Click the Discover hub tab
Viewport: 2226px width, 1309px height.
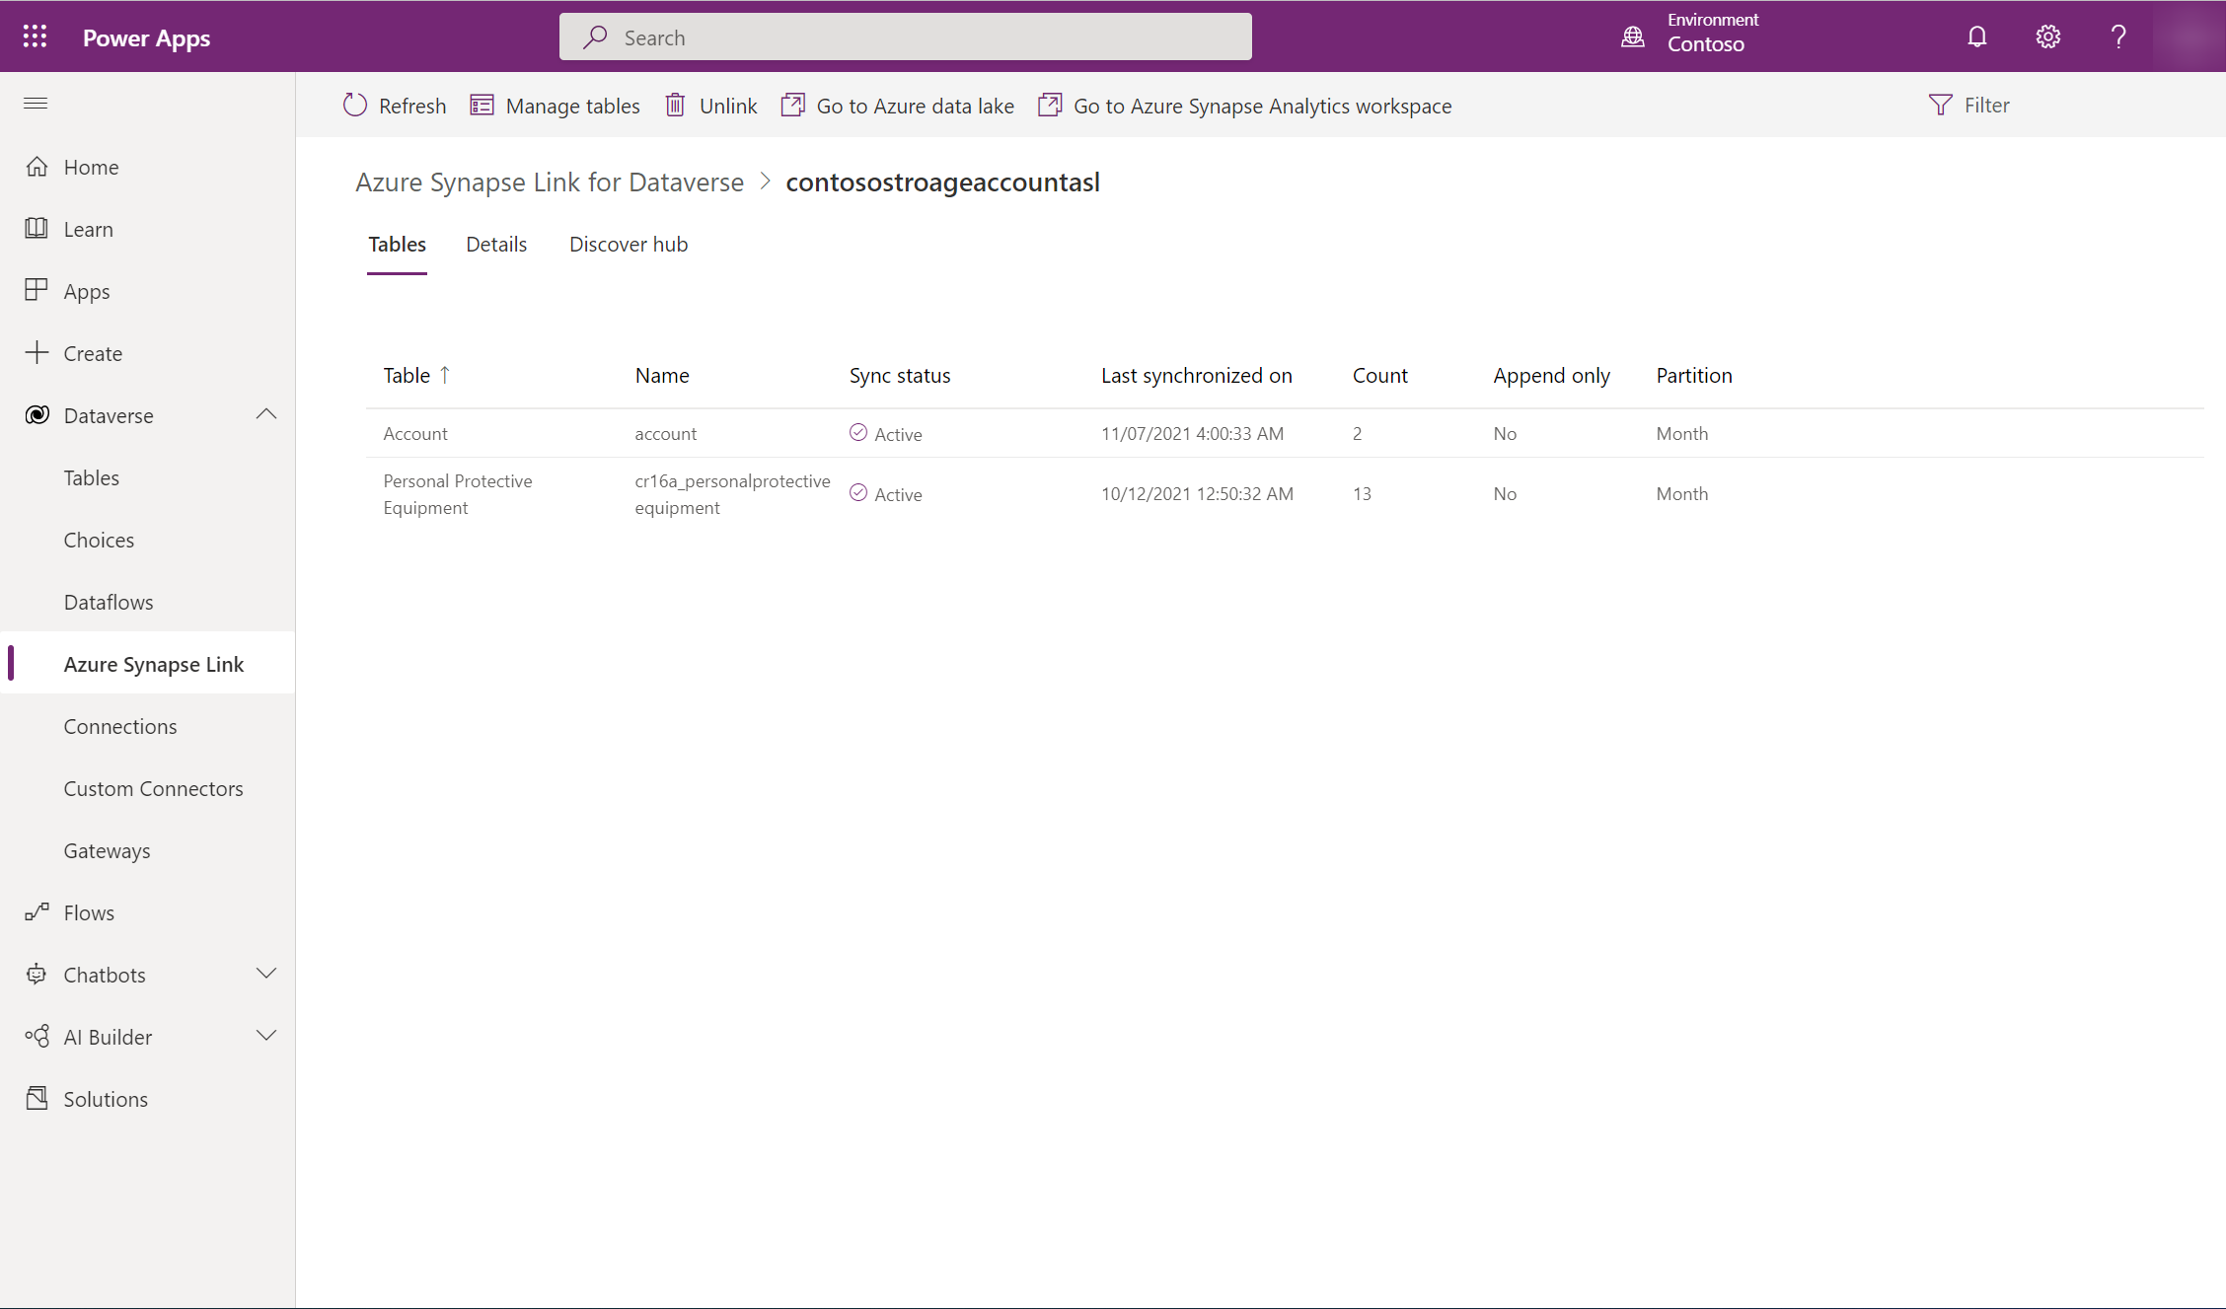point(629,243)
